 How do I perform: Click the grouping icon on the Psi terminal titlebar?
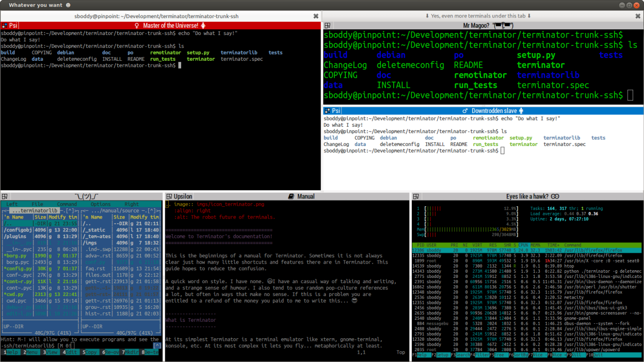tap(4, 25)
